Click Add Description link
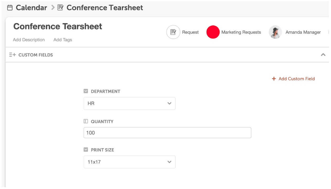Screen dimensions: 331x189 (29, 40)
